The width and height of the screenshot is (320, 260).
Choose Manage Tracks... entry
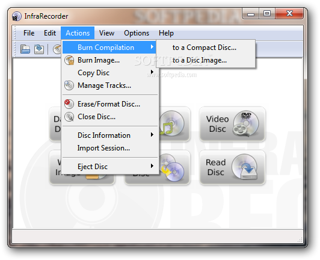[x=110, y=85]
